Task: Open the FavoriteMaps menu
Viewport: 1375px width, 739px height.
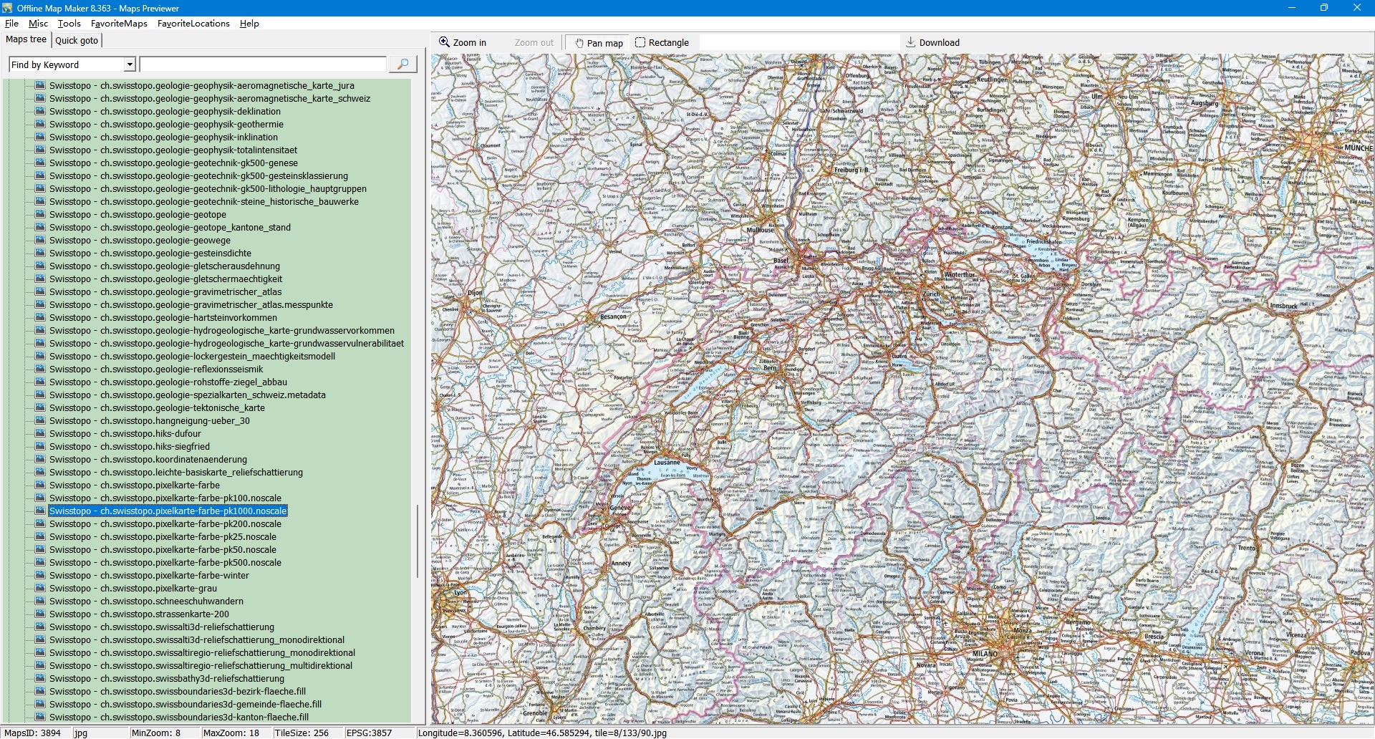Action: click(x=119, y=23)
